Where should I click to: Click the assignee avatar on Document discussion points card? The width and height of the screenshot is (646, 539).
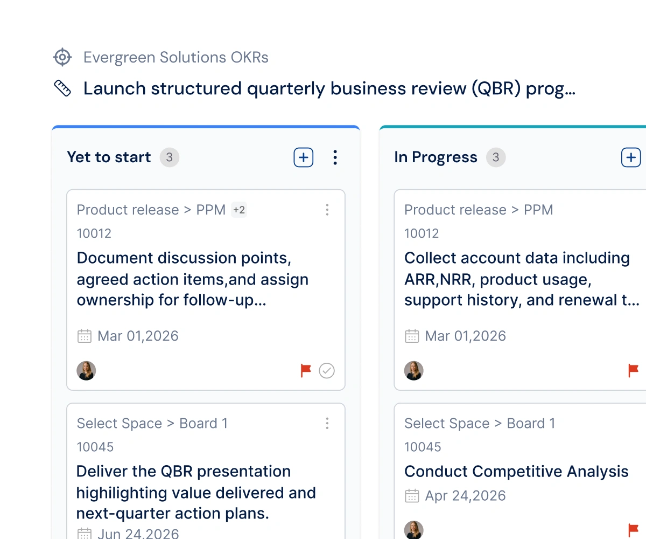pos(86,371)
